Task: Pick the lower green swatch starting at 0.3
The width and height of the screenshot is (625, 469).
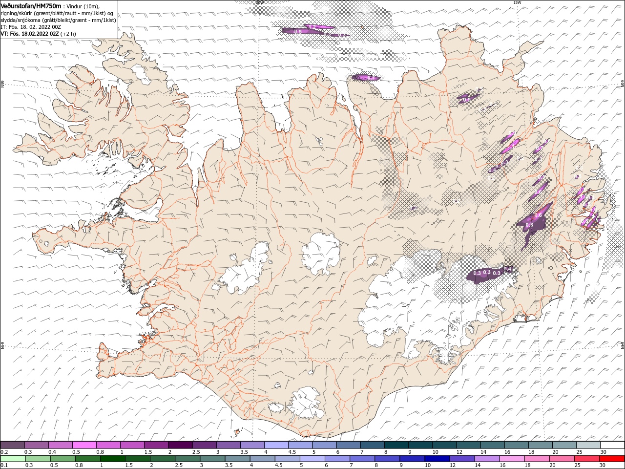Action: tap(38, 459)
